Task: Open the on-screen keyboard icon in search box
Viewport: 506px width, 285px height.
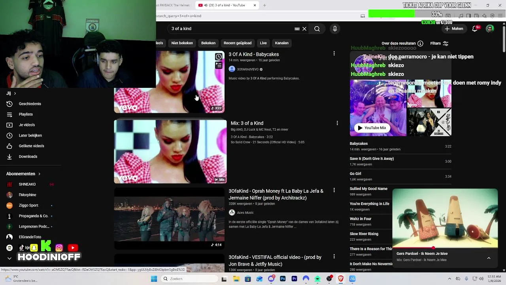Action: [297, 29]
